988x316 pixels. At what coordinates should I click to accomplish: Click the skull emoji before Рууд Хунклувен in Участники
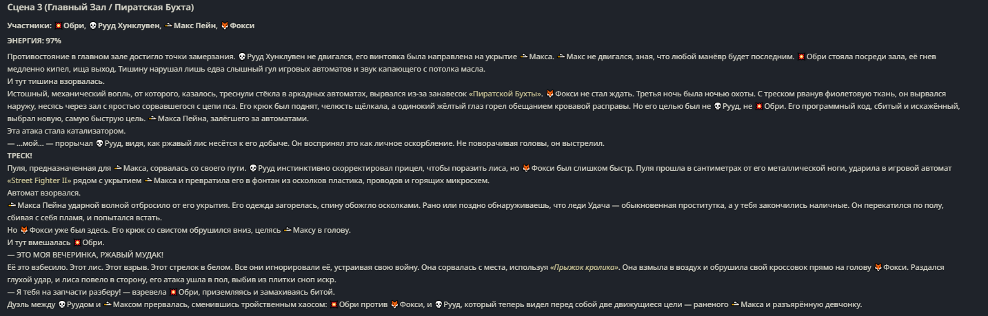(x=93, y=25)
